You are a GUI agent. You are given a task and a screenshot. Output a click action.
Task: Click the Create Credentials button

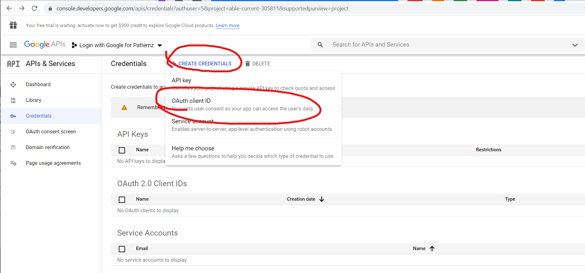(204, 64)
